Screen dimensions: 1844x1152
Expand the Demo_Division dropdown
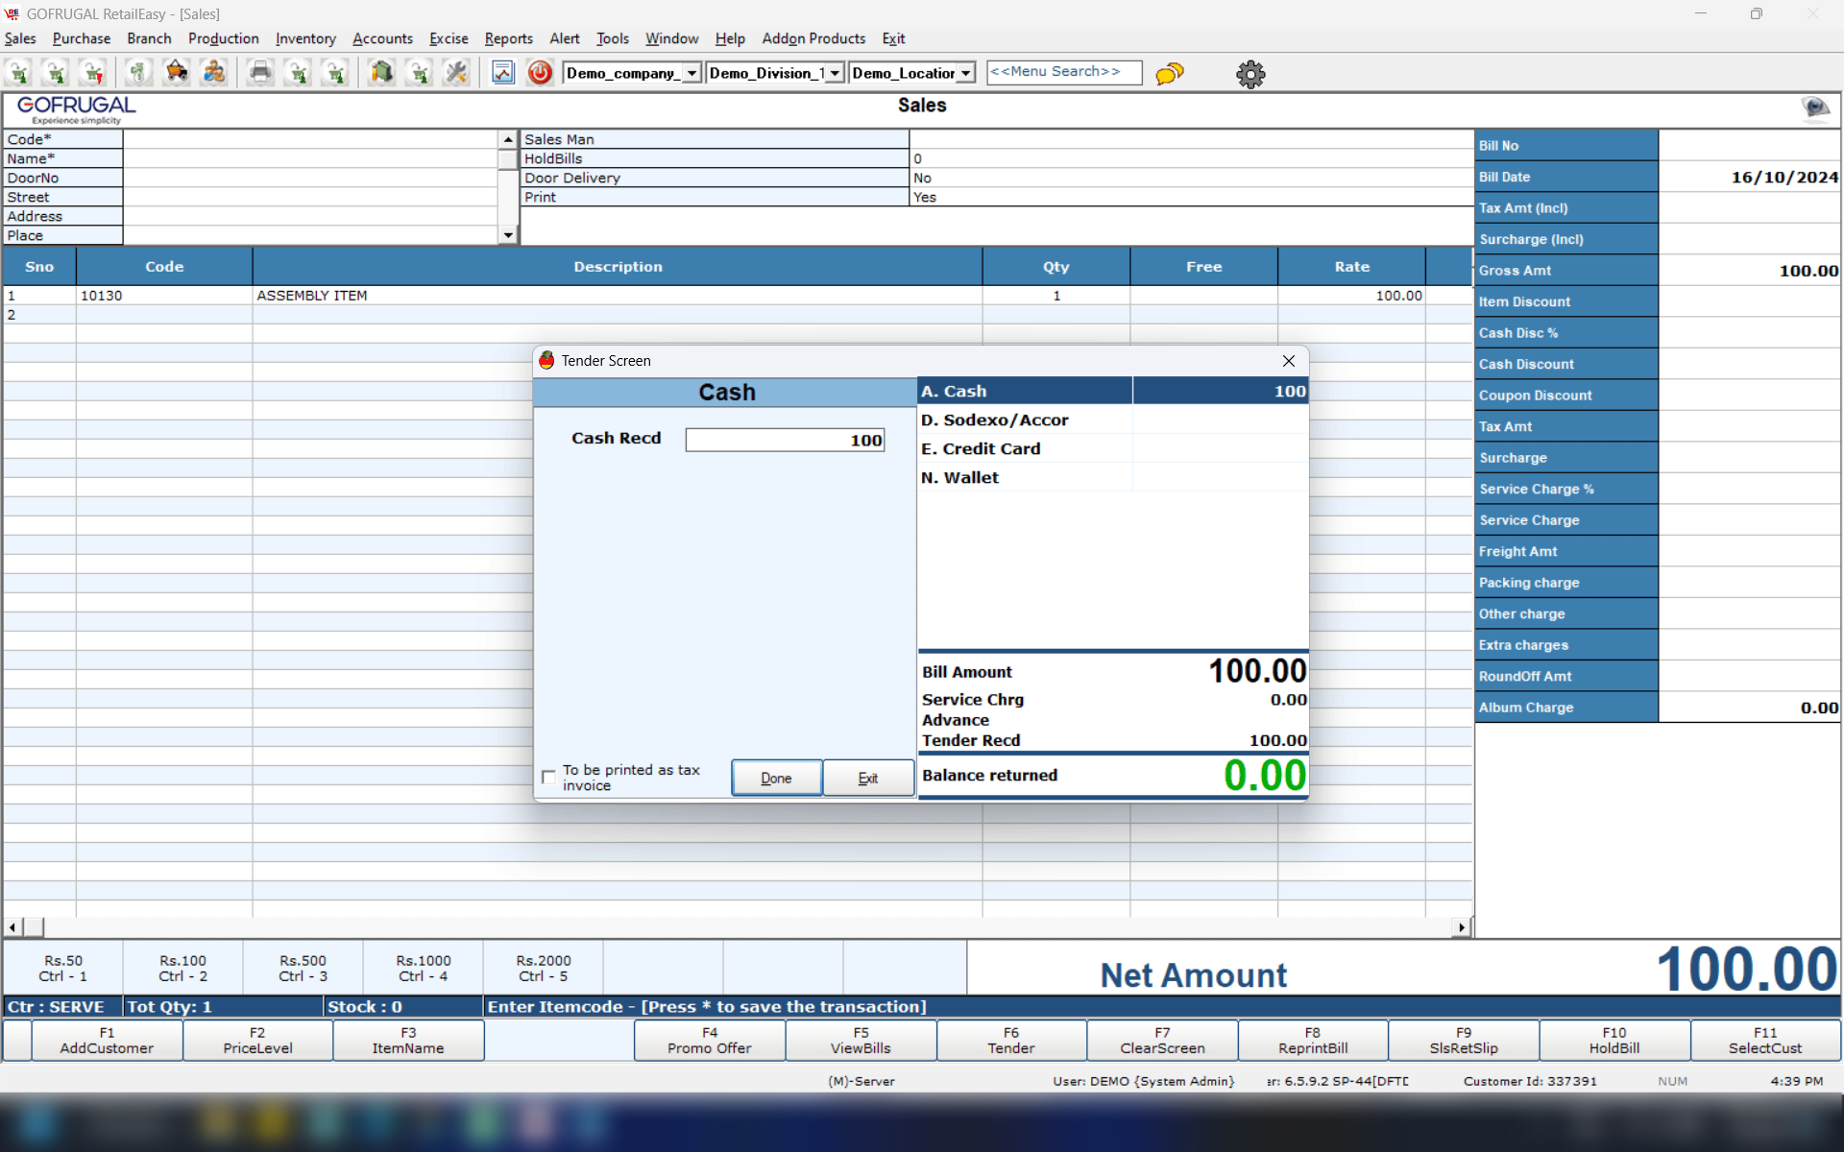click(x=835, y=73)
